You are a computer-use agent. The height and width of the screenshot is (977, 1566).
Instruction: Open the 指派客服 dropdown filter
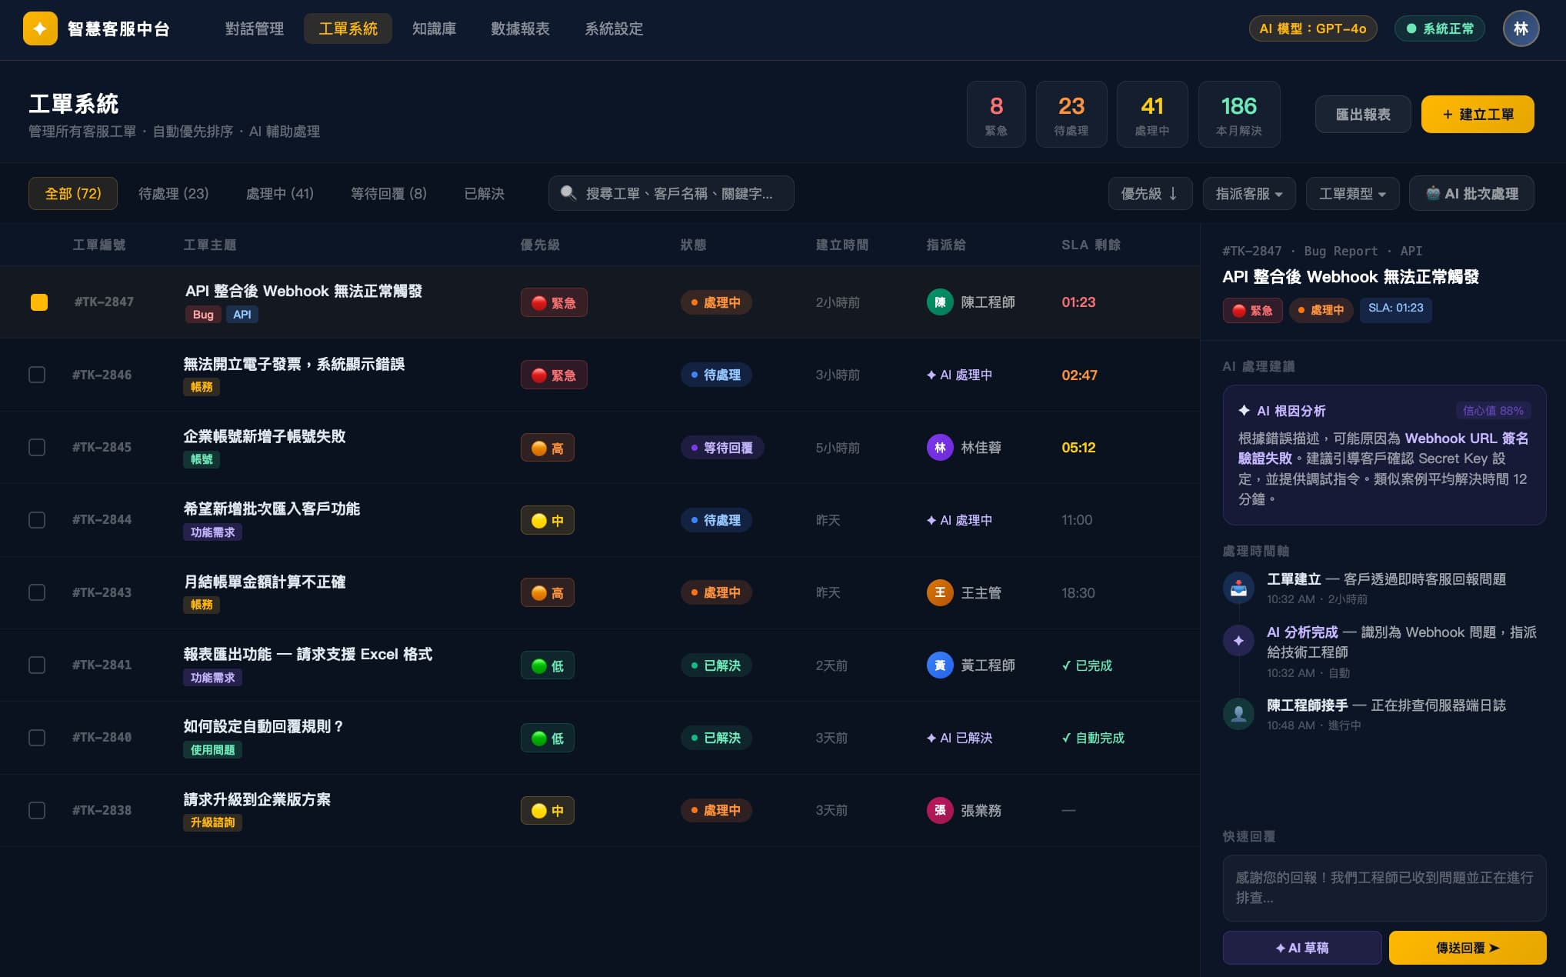pyautogui.click(x=1248, y=193)
